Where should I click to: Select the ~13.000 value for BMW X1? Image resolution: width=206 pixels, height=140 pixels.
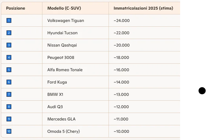tap(121, 94)
